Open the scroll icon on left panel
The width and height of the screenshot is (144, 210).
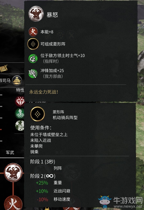[x=4, y=69]
